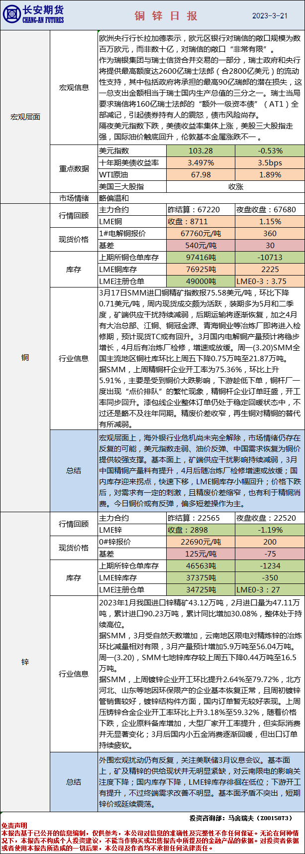Click the LME copper change 1.15%
The image size is (305, 854).
270,222
